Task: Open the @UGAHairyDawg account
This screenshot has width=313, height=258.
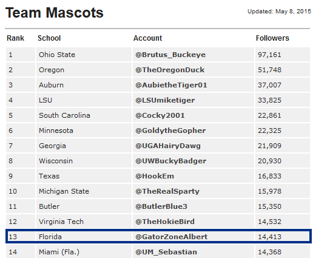Action: pyautogui.click(x=168, y=146)
